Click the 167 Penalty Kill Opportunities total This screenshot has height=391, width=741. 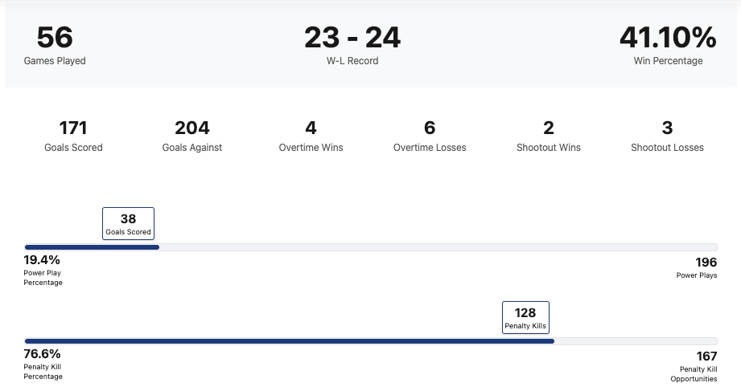click(x=706, y=356)
